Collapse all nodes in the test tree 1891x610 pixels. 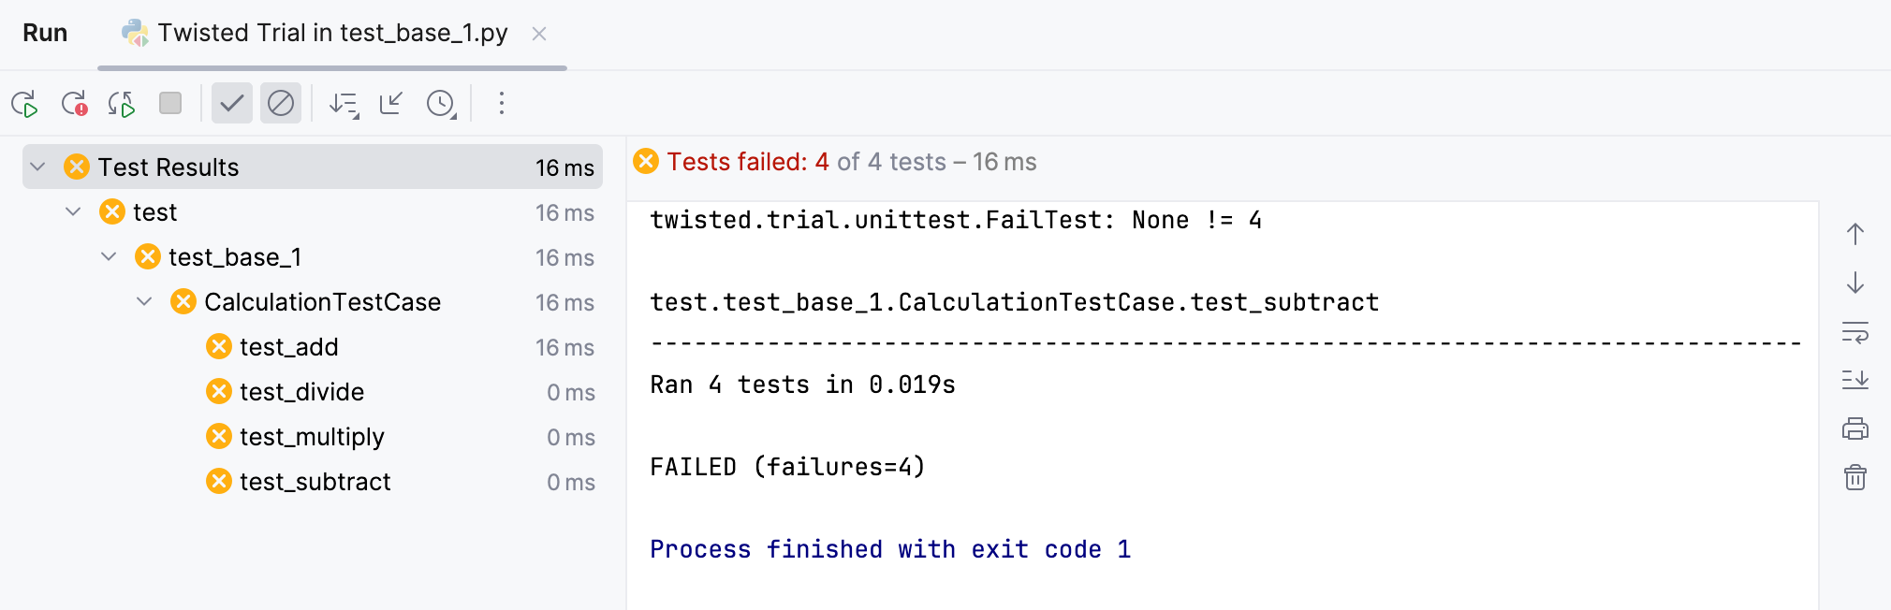click(x=389, y=103)
